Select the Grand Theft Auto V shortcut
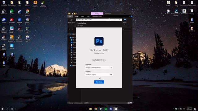Image resolution: width=198 pixels, height=111 pixels. pos(27,30)
